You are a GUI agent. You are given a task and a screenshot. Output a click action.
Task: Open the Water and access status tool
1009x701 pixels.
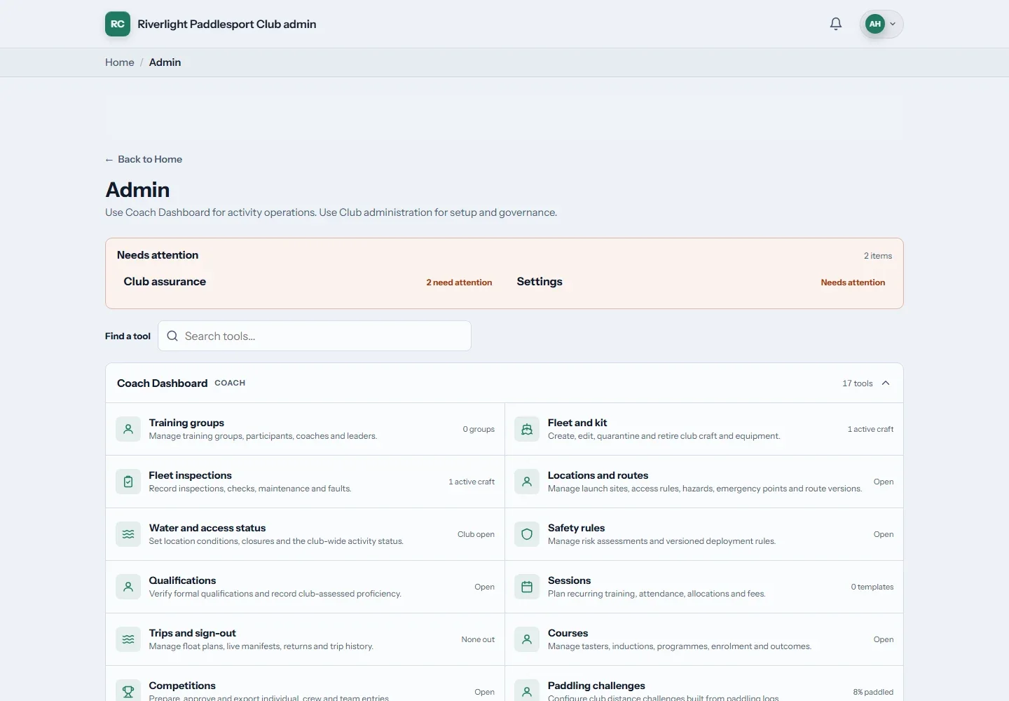305,534
